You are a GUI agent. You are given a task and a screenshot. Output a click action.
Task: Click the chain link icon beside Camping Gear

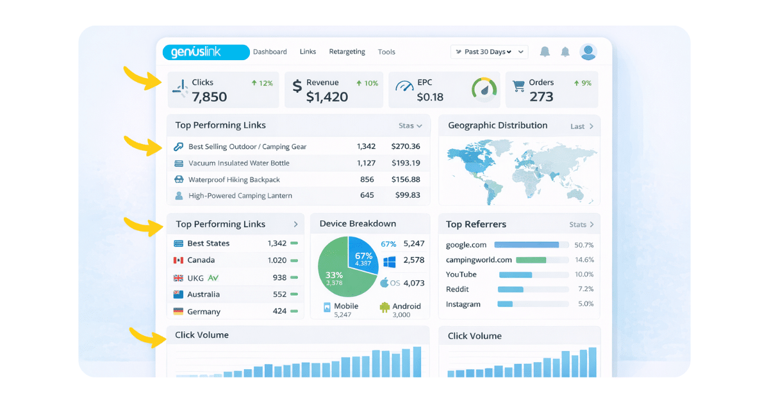[179, 146]
